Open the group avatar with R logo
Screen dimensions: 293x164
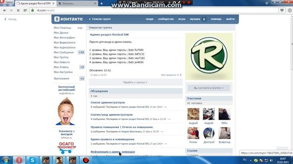[209, 56]
